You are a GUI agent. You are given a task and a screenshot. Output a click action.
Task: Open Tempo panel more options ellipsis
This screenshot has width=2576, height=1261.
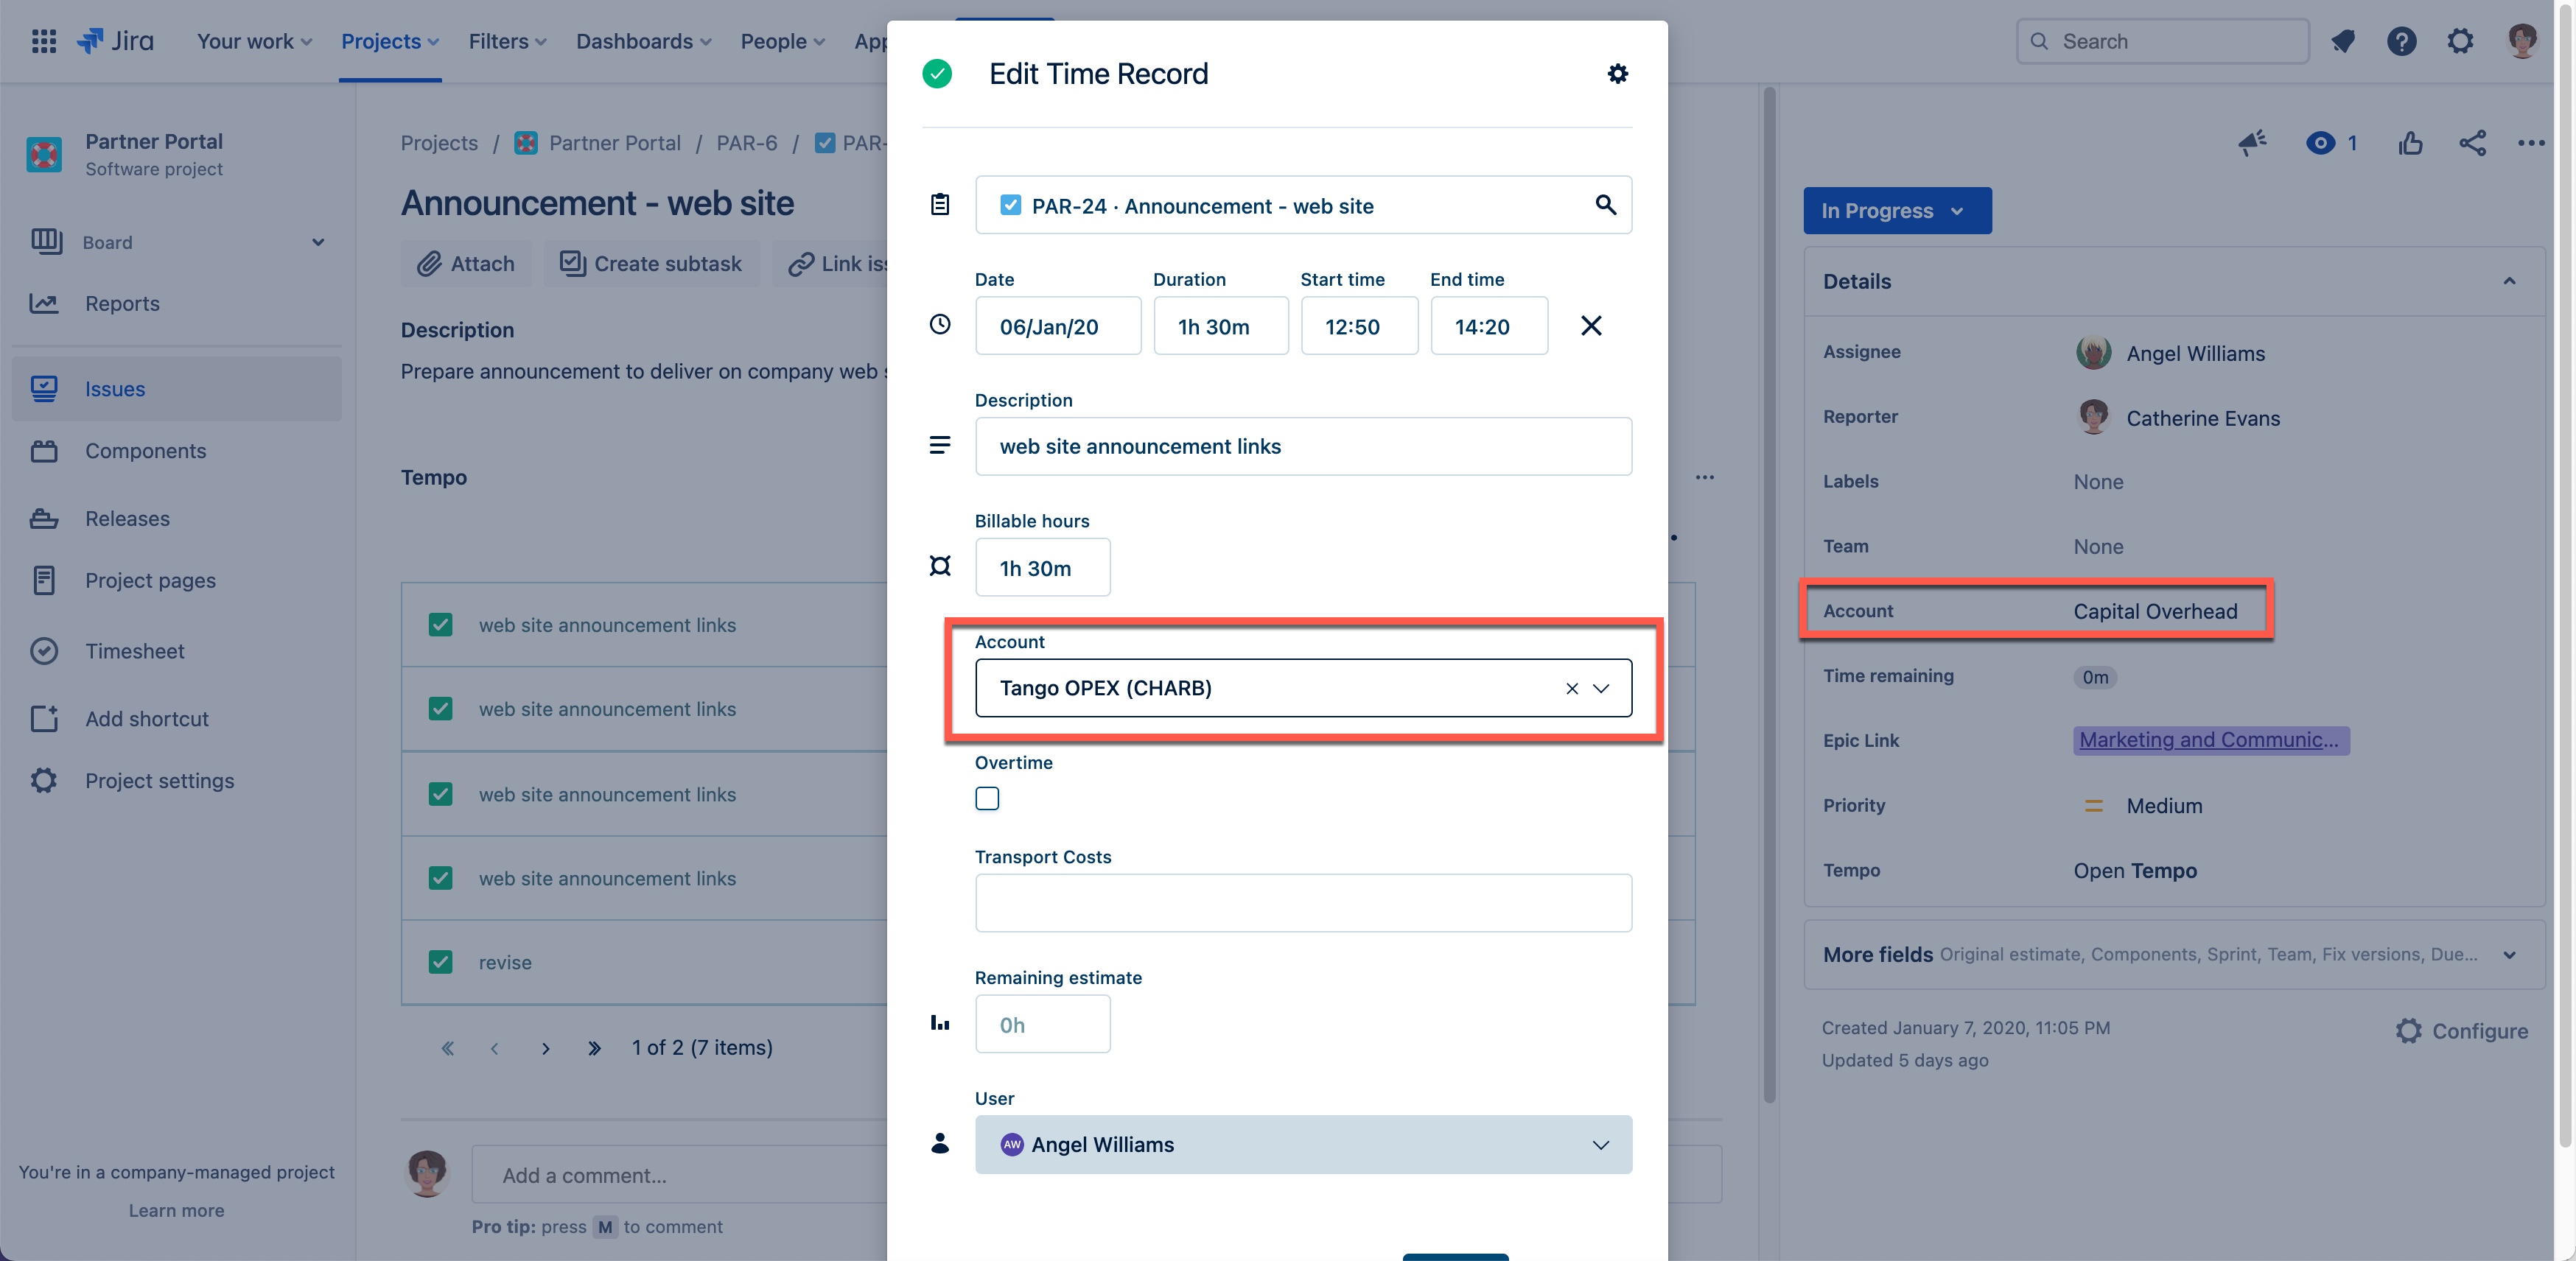point(1704,477)
